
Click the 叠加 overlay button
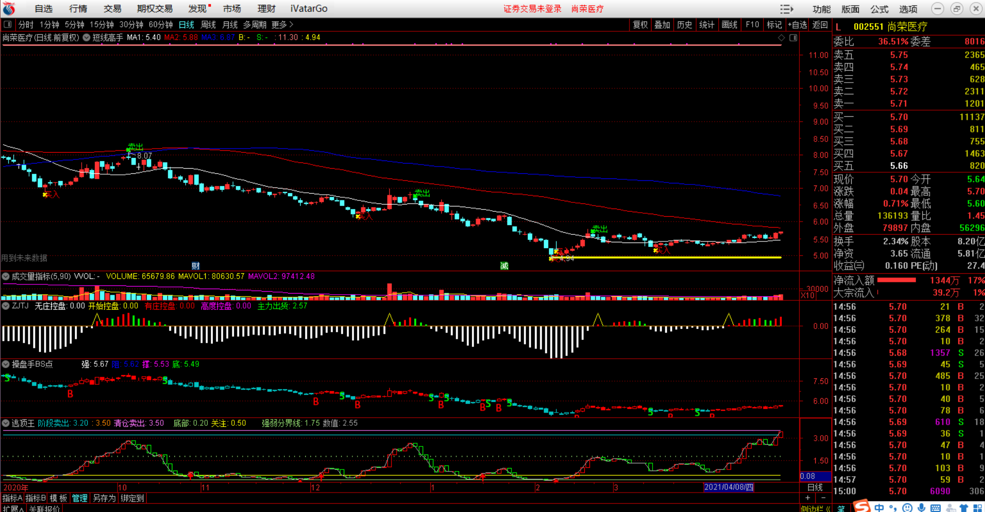(662, 25)
